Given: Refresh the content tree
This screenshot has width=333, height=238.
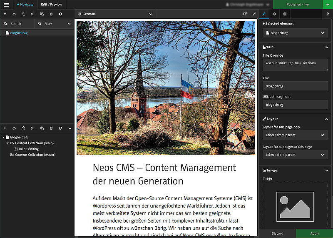Looking at the screenshot, I should coord(60,128).
